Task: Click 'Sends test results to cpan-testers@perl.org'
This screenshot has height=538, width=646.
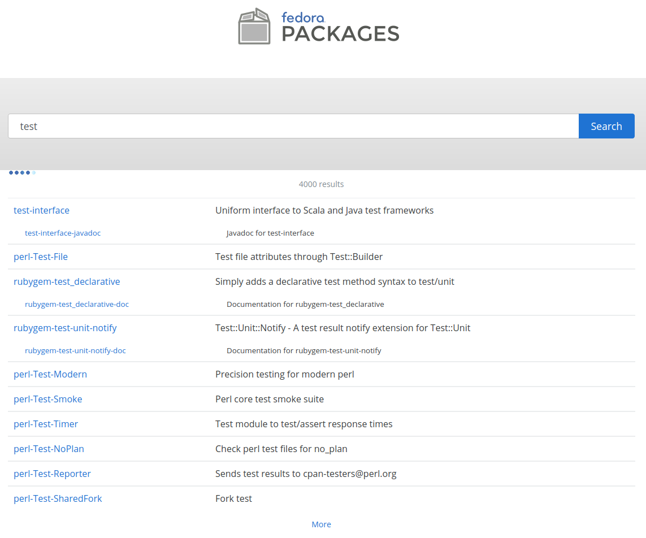Action: coord(306,474)
